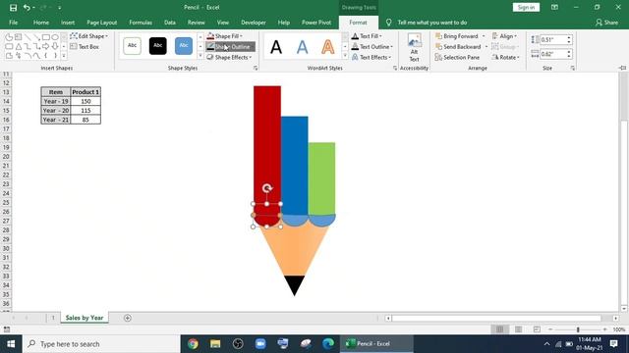Select row 20 header
Viewport: 629px width, 353px height.
[6, 157]
